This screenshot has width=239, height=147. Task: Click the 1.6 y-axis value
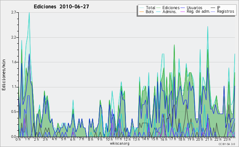(14, 62)
